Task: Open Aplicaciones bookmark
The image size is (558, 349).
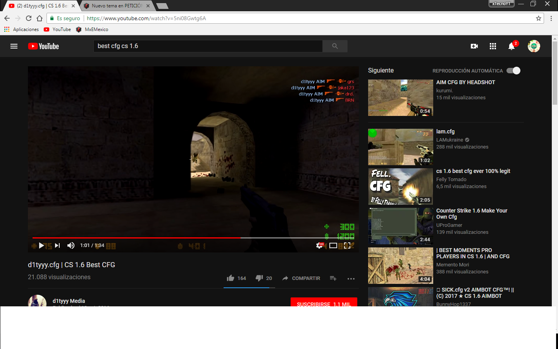Action: [x=21, y=29]
